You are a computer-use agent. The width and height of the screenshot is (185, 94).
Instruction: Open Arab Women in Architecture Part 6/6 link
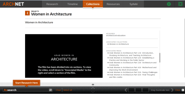[132, 76]
